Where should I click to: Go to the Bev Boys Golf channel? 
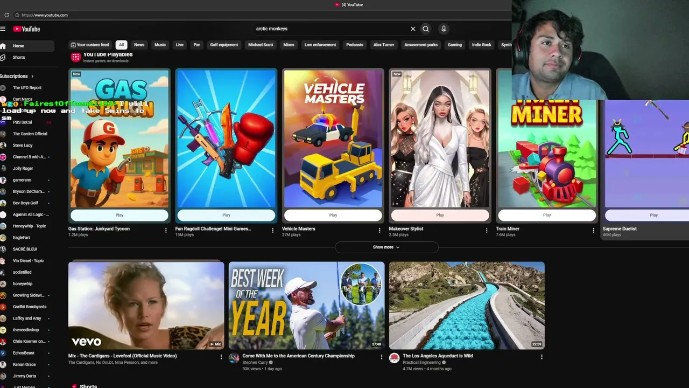(26, 203)
